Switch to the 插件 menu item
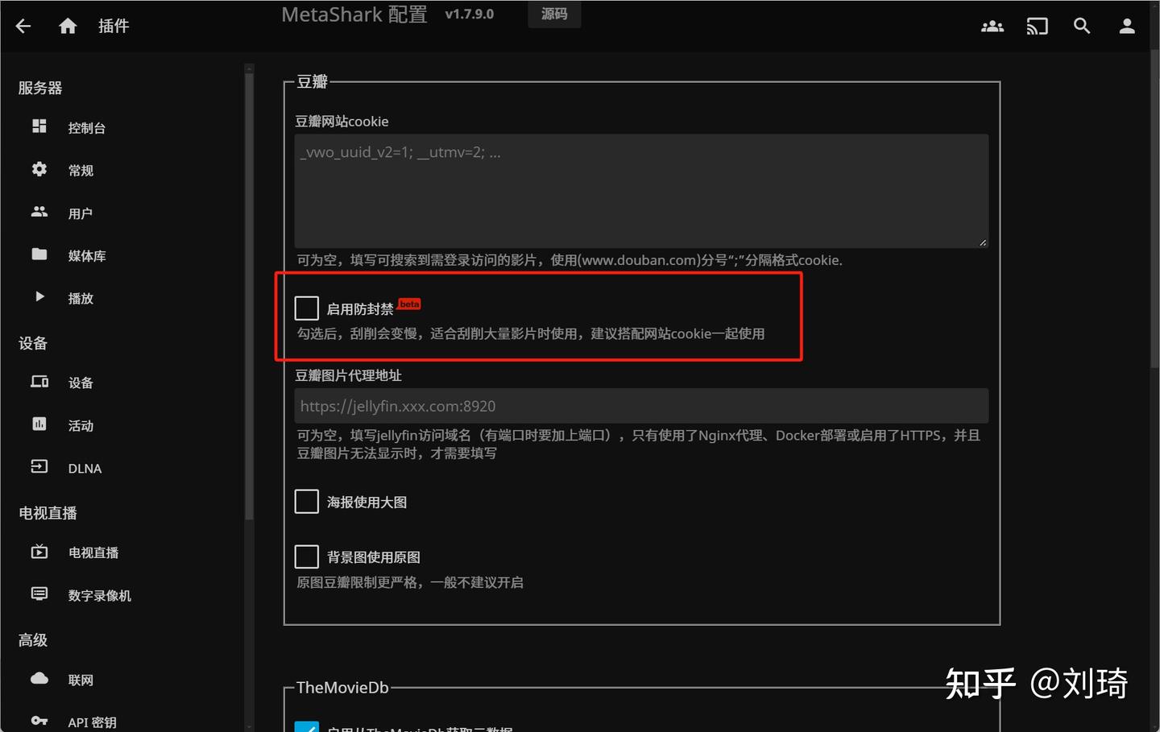This screenshot has height=732, width=1160. click(113, 25)
